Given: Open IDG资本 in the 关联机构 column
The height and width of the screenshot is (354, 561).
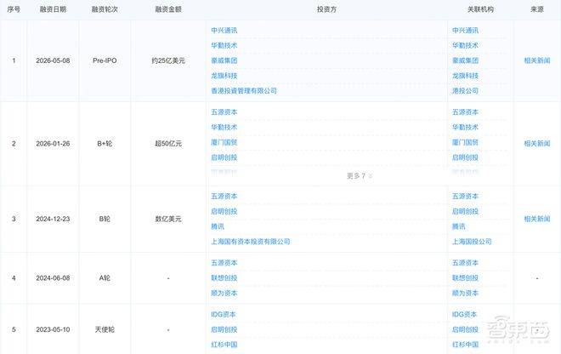Looking at the screenshot, I should tap(464, 314).
